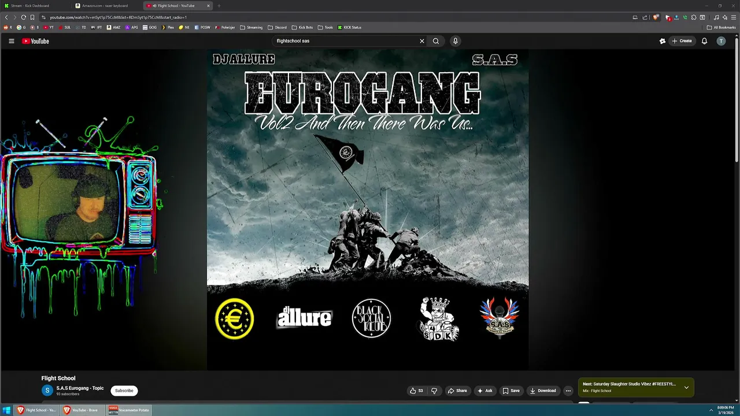Open the browser main menu icon
This screenshot has width=740, height=416.
734,17
